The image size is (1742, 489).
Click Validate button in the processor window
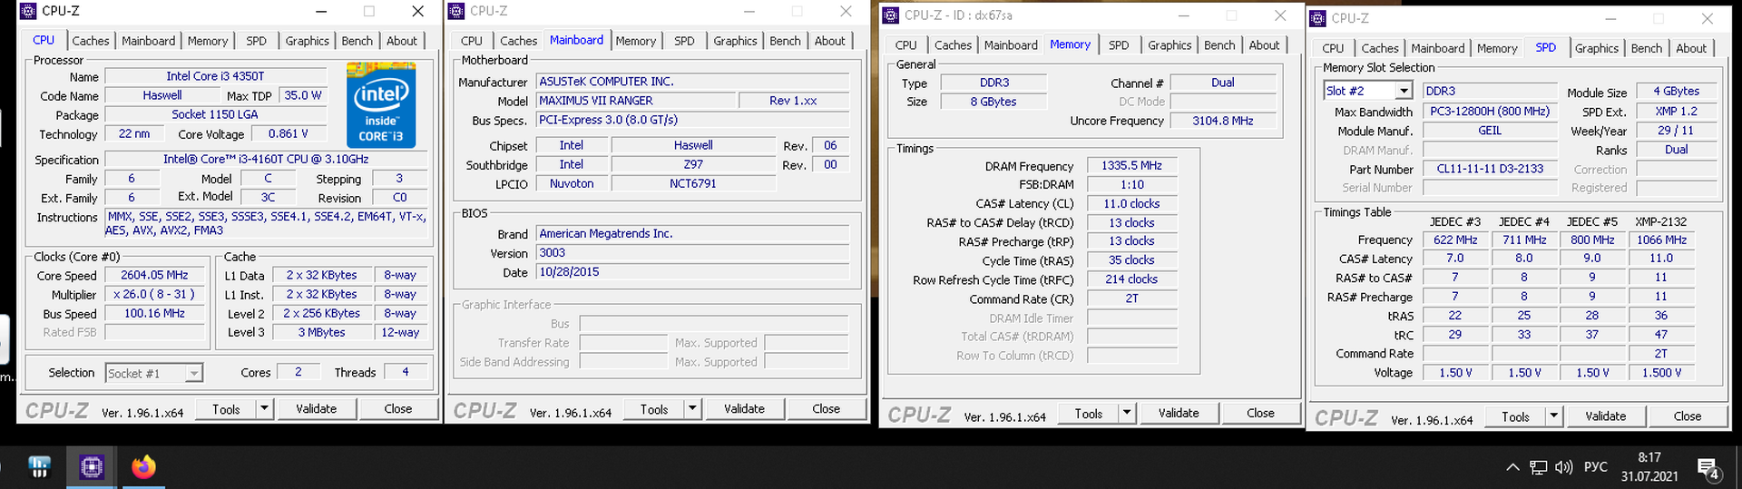[x=316, y=409]
